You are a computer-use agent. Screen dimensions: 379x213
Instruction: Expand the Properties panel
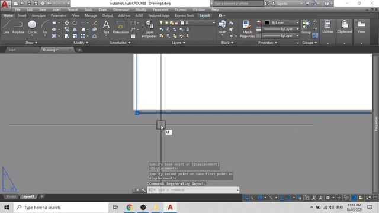267,43
